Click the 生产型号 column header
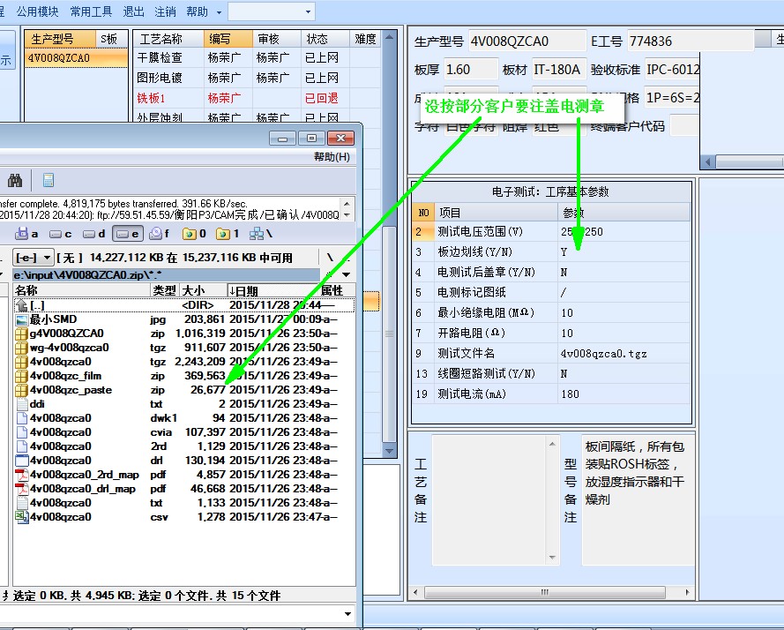The height and width of the screenshot is (630, 784). click(61, 39)
